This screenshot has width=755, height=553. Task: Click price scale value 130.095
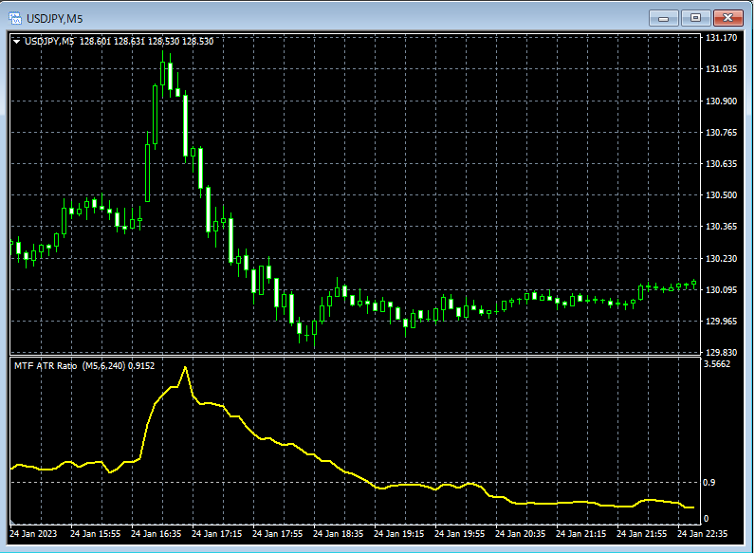click(721, 289)
